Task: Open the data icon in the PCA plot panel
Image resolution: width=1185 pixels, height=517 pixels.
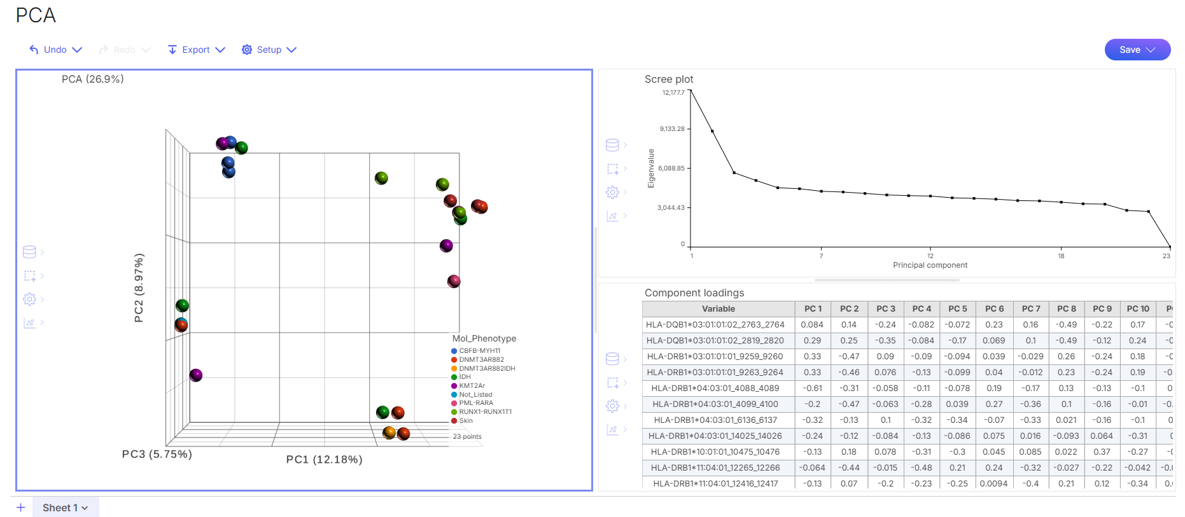Action: tap(29, 252)
